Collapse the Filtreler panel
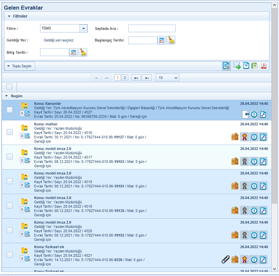279x276 pixels. pyautogui.click(x=9, y=16)
